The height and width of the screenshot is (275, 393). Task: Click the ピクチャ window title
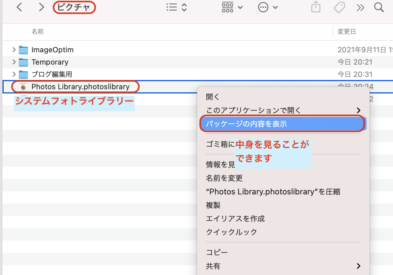pos(74,7)
